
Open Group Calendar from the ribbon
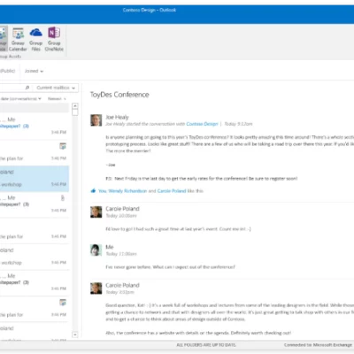18,39
